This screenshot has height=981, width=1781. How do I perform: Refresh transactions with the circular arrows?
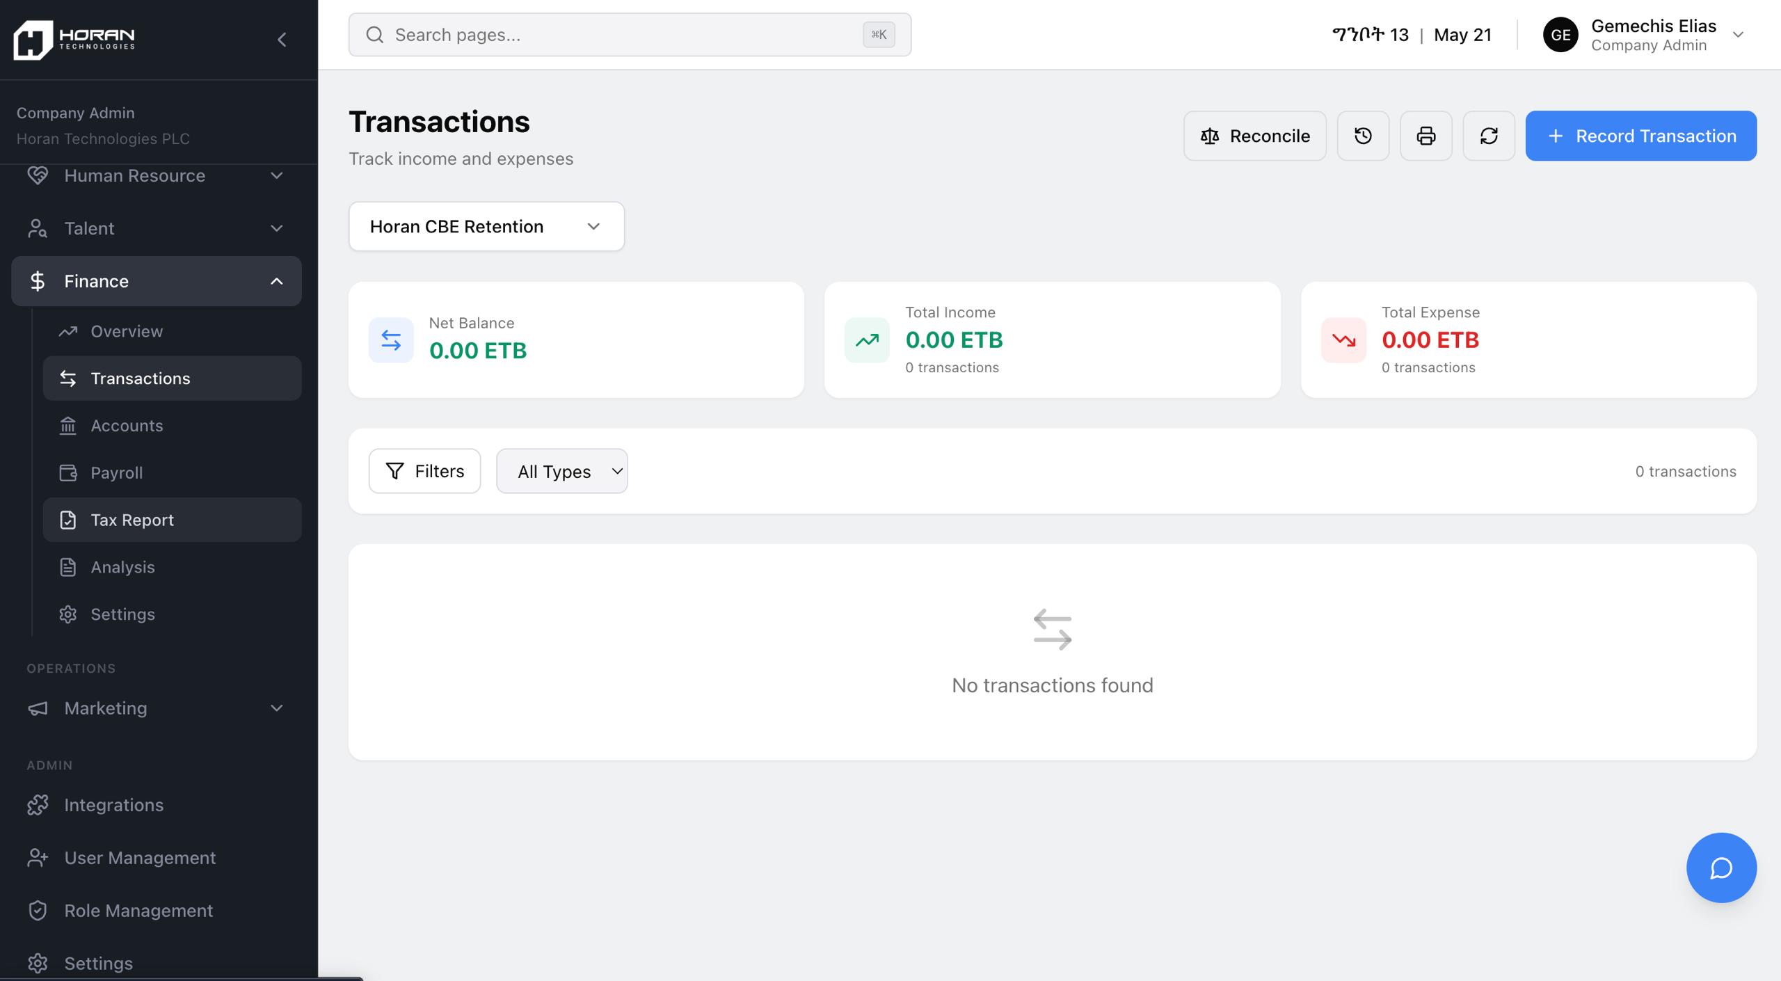1489,136
